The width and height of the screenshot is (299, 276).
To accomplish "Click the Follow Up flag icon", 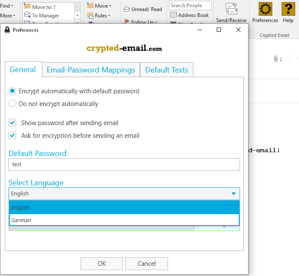I will [x=127, y=22].
